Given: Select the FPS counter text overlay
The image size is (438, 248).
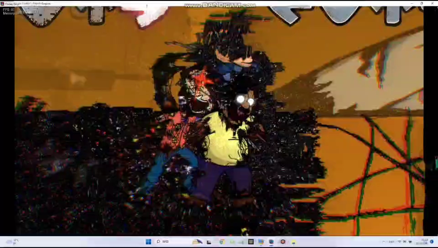Looking at the screenshot, I should point(9,10).
